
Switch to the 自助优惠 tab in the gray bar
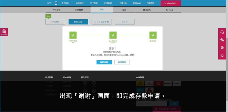click(79, 10)
